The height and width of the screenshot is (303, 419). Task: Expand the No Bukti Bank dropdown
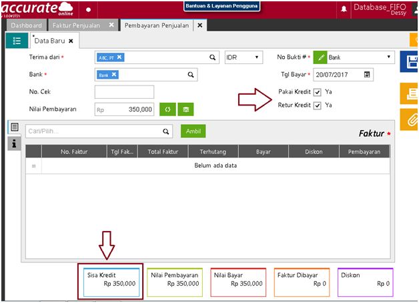(x=388, y=57)
